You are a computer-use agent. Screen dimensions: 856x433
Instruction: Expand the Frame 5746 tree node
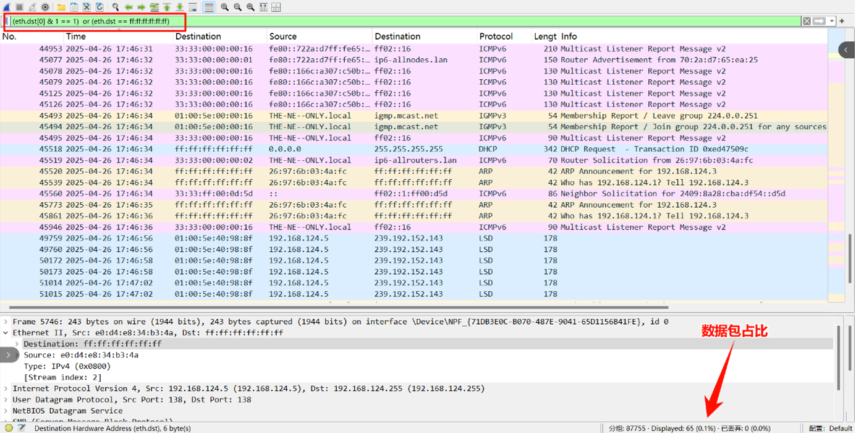[x=6, y=322]
